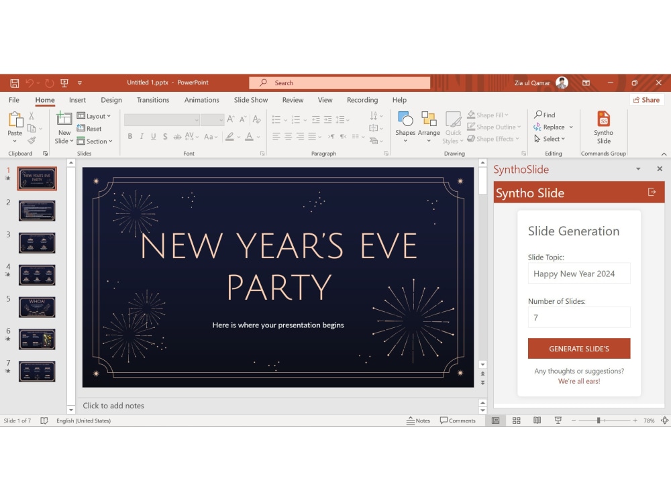This screenshot has height=503, width=671.
Task: Start presentation from beginning icon
Action: tap(64, 83)
